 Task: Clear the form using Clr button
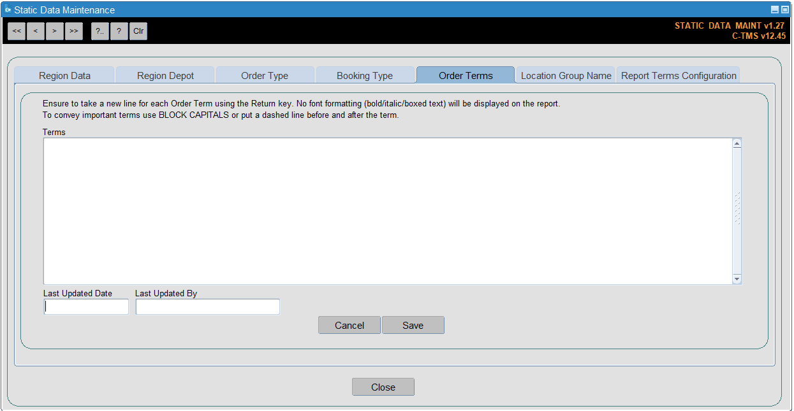tap(138, 31)
